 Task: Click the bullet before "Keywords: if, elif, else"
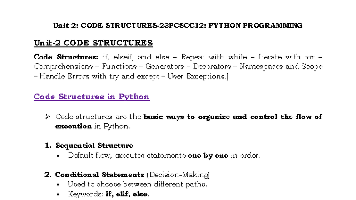(x=58, y=194)
